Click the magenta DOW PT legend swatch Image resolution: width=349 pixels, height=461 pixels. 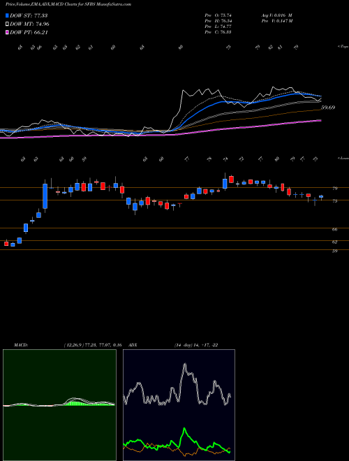point(7,32)
